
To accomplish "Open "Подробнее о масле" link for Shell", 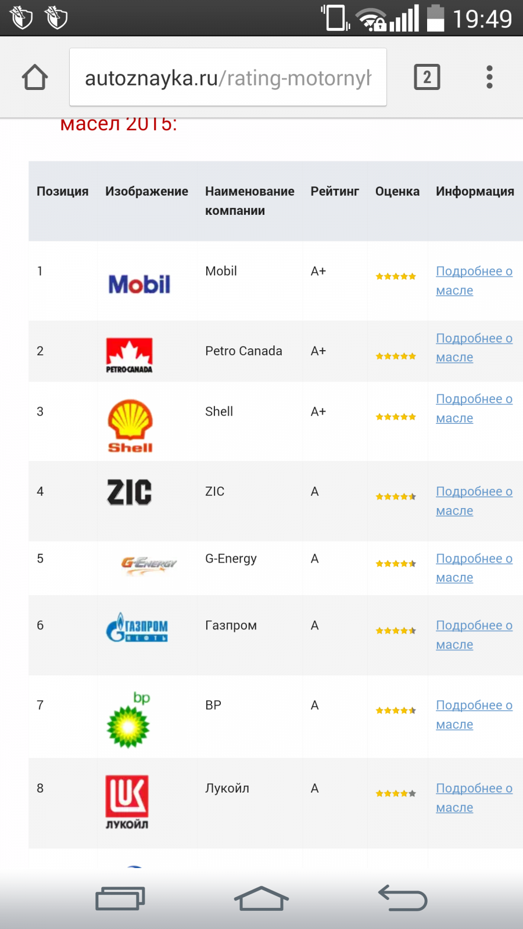I will click(x=474, y=408).
